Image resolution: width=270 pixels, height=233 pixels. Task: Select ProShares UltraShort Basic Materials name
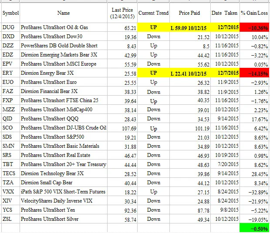tap(64, 146)
